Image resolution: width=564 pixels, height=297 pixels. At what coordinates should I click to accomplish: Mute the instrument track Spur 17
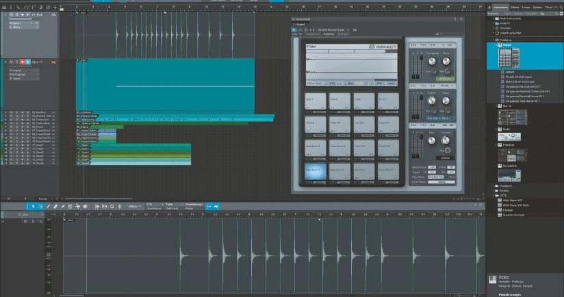pos(11,62)
